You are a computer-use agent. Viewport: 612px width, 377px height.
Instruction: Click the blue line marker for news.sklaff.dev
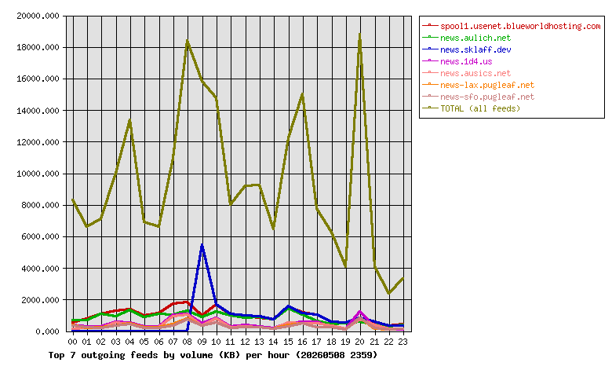[x=430, y=49]
